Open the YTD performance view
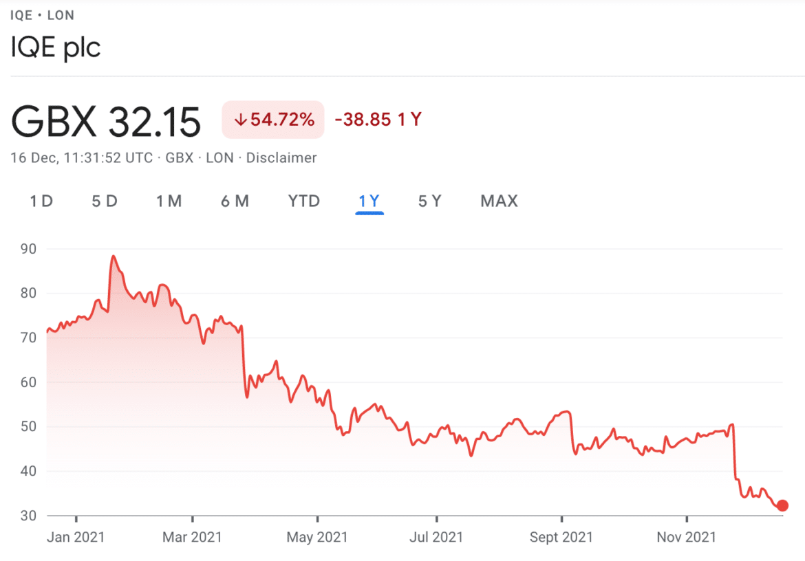This screenshot has width=805, height=561. point(303,201)
